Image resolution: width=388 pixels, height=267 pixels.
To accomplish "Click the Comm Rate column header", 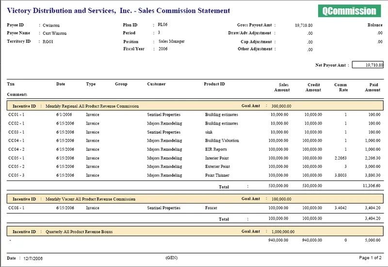I will [x=341, y=87].
